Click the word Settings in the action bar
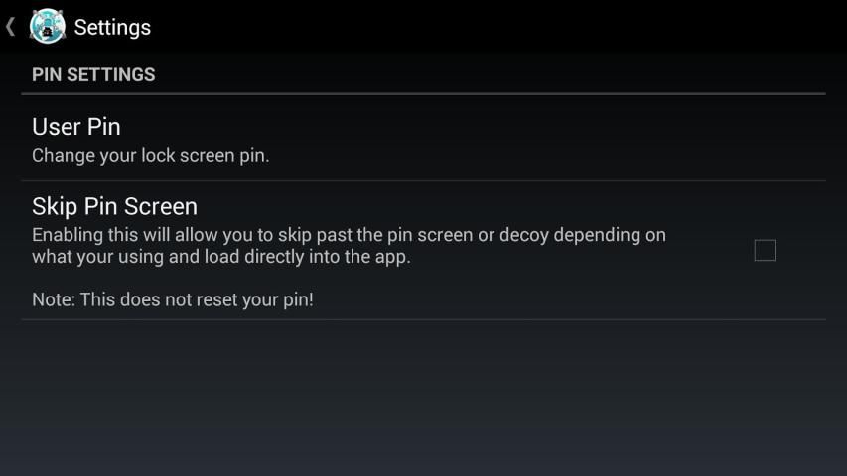The image size is (847, 476). [112, 27]
